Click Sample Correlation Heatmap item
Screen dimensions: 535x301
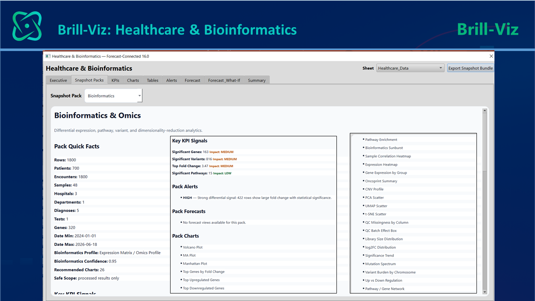388,156
